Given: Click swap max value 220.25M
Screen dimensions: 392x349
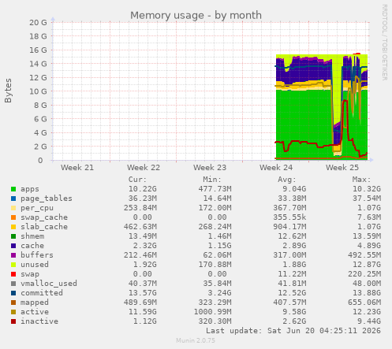Looking at the screenshot, I should [x=364, y=274].
